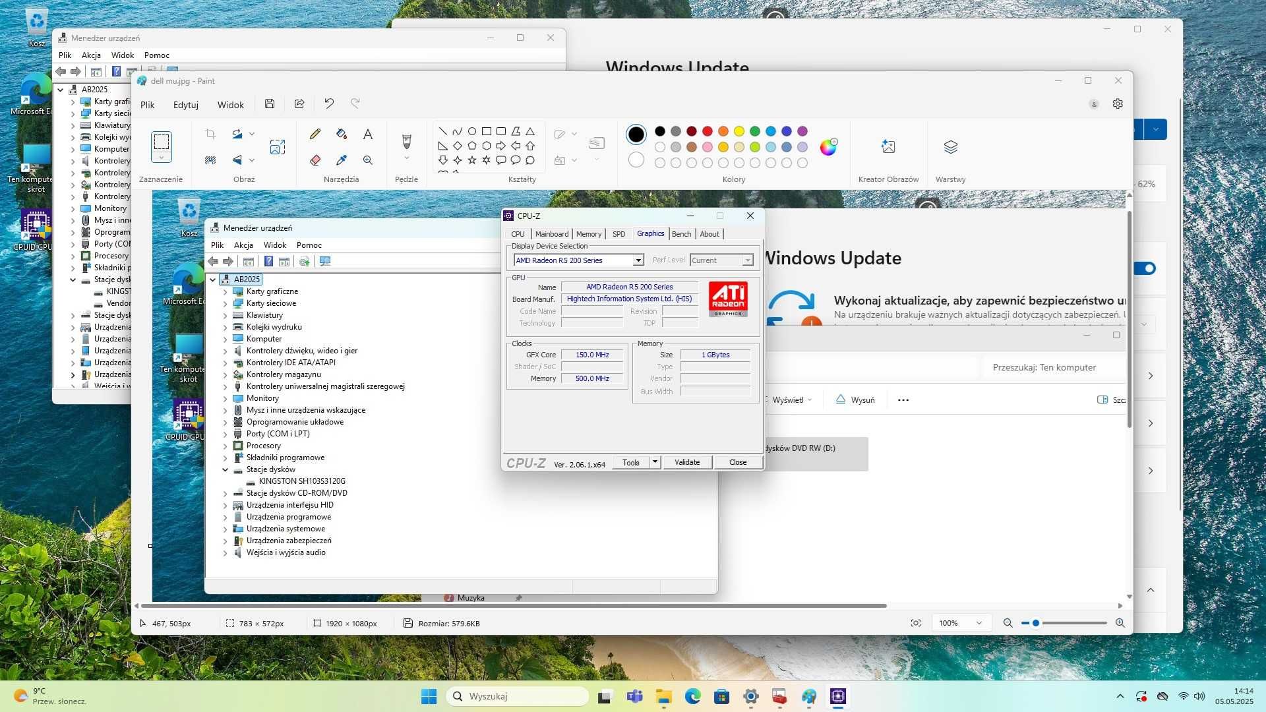Select the Fill bucket tool

click(x=341, y=134)
